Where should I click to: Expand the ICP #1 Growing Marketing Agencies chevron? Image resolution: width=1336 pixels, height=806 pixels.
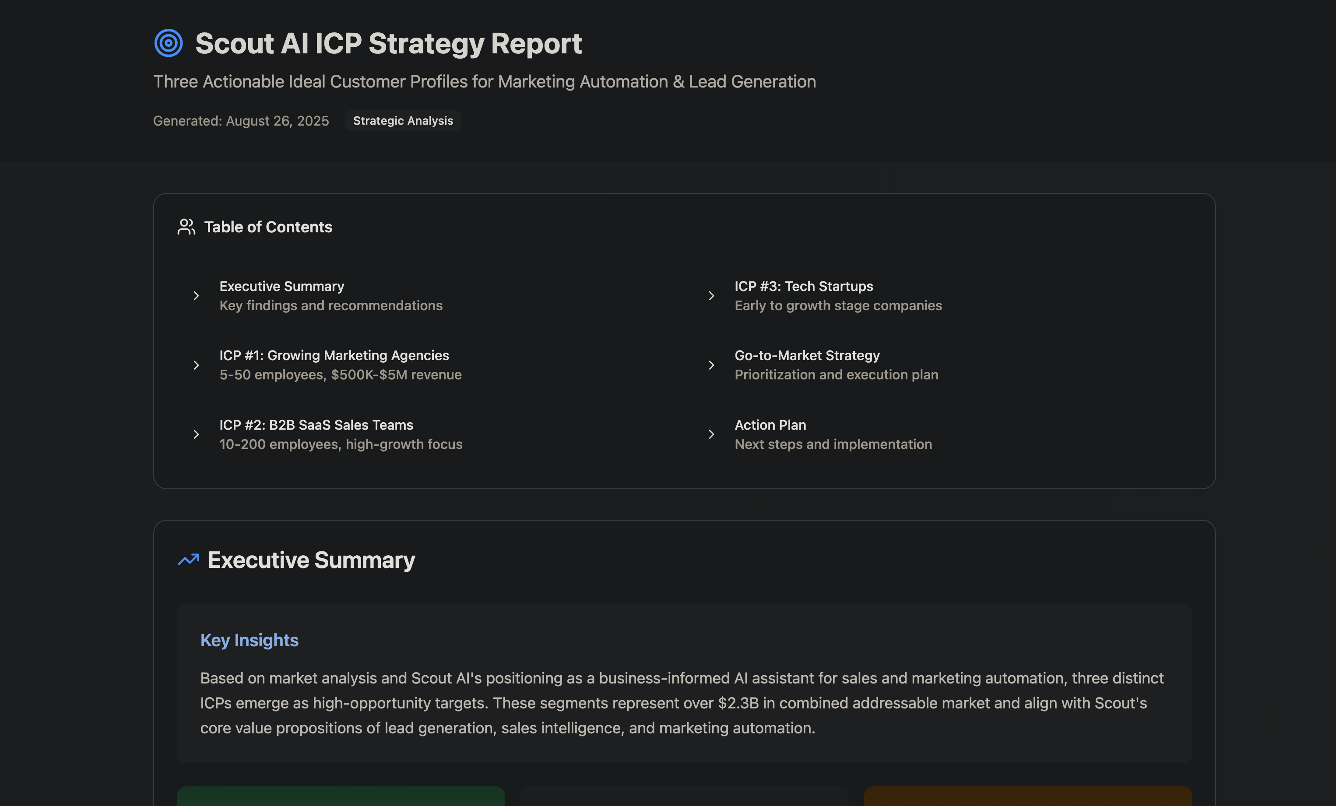[196, 365]
